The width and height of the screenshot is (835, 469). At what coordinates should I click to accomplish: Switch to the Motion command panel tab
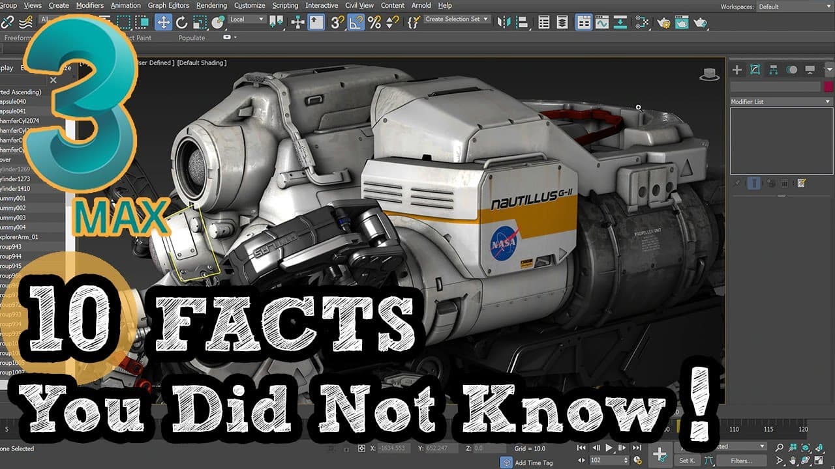792,70
